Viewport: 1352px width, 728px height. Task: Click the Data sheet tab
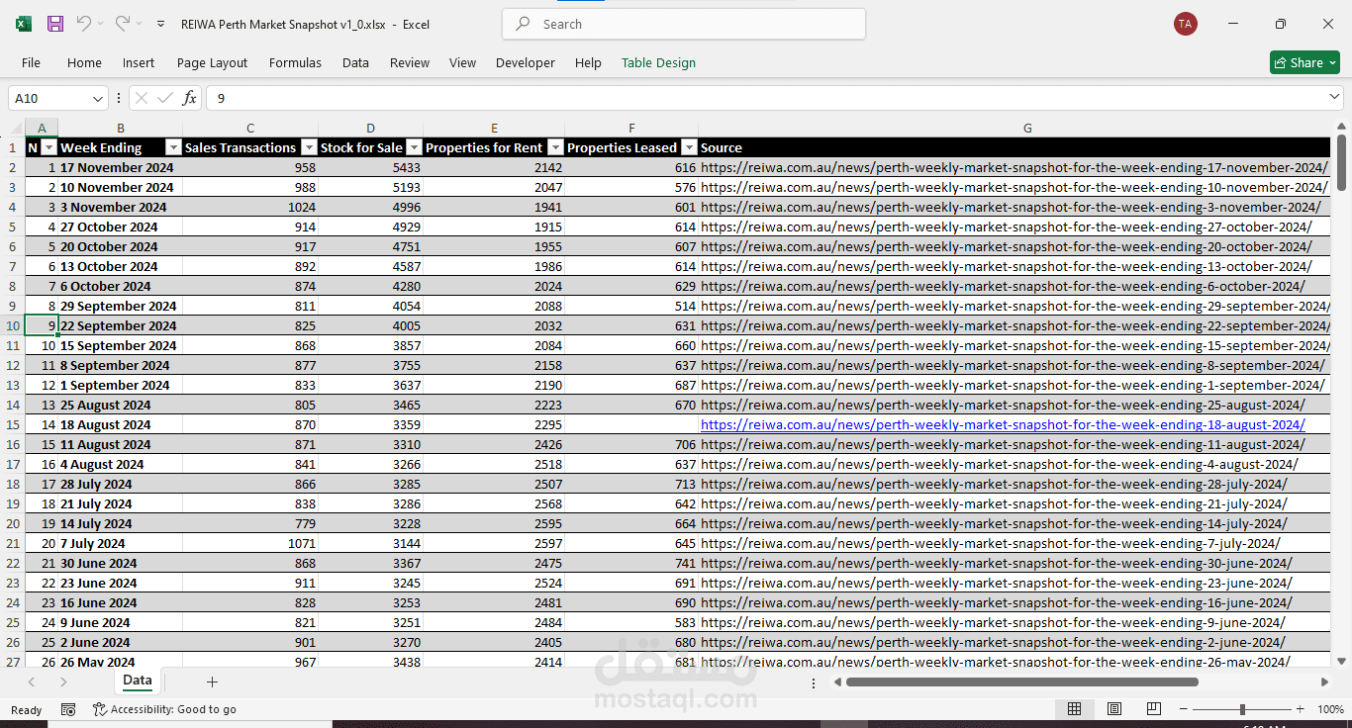pyautogui.click(x=138, y=681)
